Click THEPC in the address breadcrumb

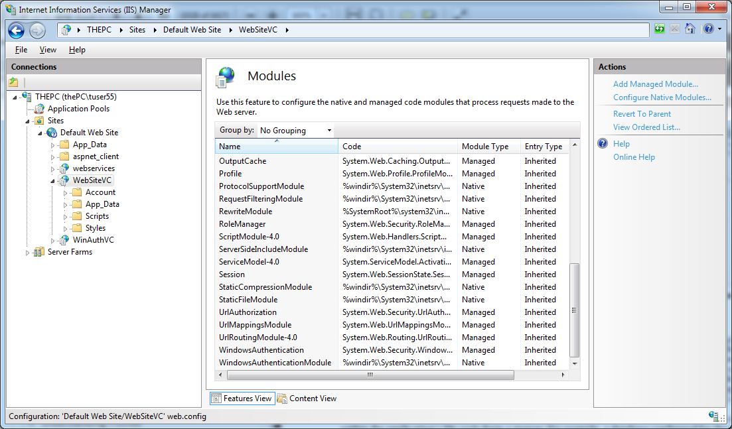pos(99,29)
